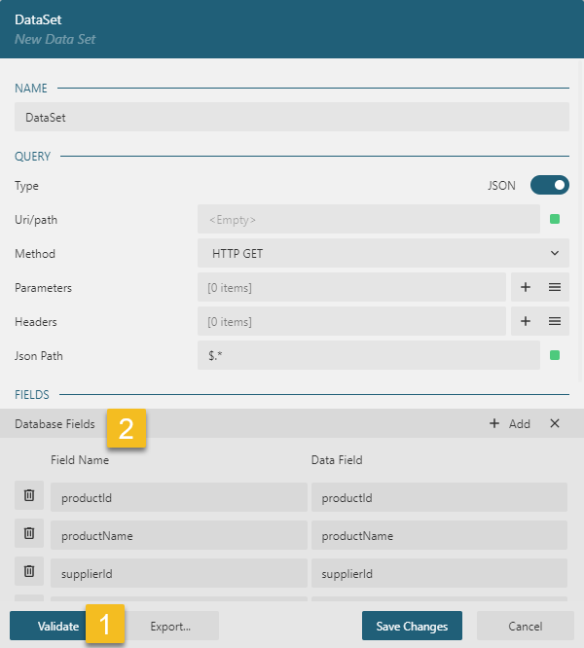
Task: Click trash icon beside productName field
Action: pos(28,534)
